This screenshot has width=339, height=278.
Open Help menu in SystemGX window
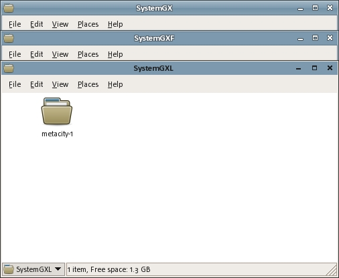tap(115, 24)
